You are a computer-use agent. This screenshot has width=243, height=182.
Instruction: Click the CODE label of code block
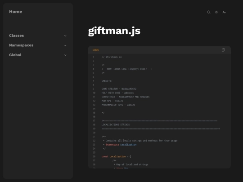95,50
